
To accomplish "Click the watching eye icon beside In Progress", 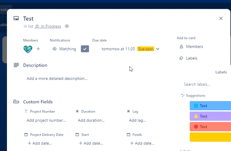I will [x=67, y=26].
